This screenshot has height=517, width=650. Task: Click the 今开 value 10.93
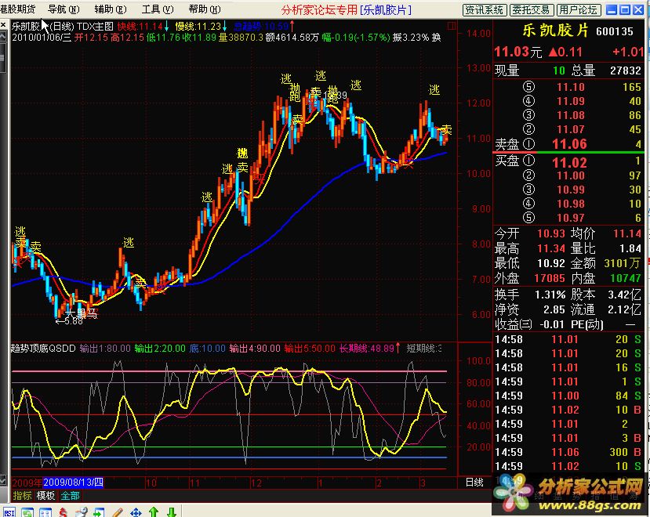551,233
